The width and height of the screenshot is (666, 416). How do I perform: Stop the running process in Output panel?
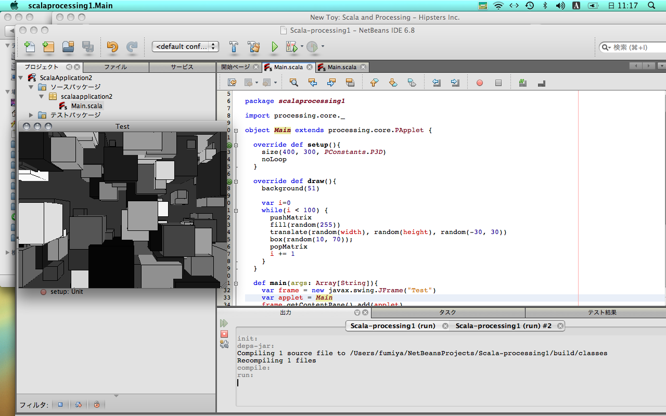(224, 334)
